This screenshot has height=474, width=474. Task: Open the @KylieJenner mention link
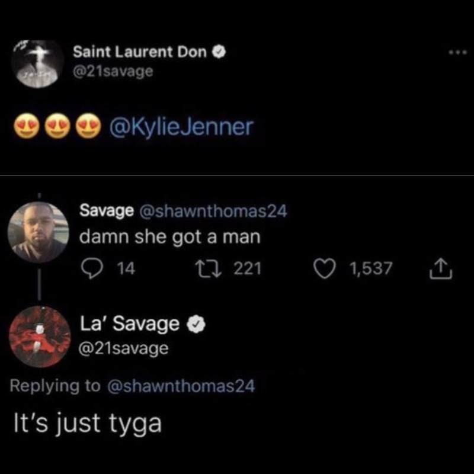coord(181,127)
